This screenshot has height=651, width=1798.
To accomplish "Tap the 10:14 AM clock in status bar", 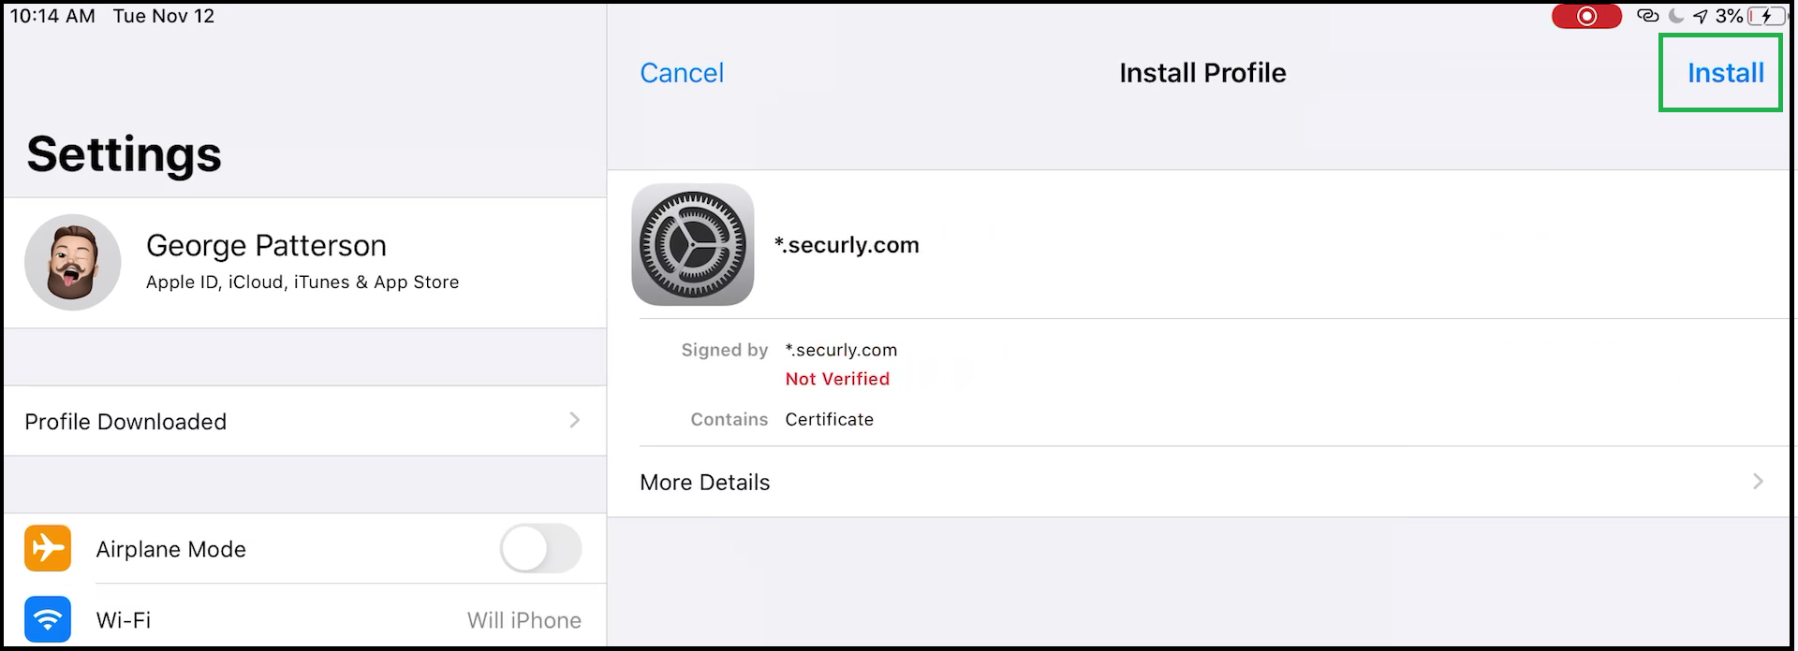I will click(x=52, y=16).
